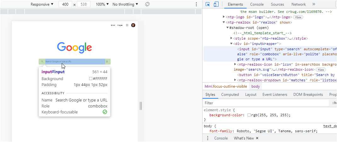Click the Gmail link

click(113, 25)
